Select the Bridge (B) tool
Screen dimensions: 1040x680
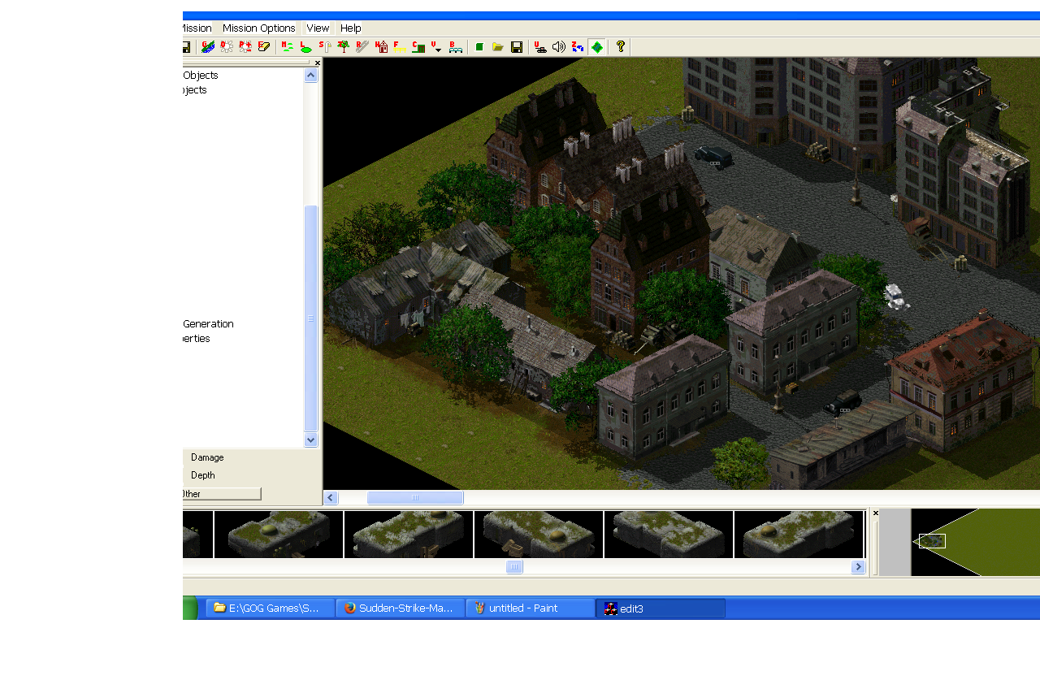point(456,47)
